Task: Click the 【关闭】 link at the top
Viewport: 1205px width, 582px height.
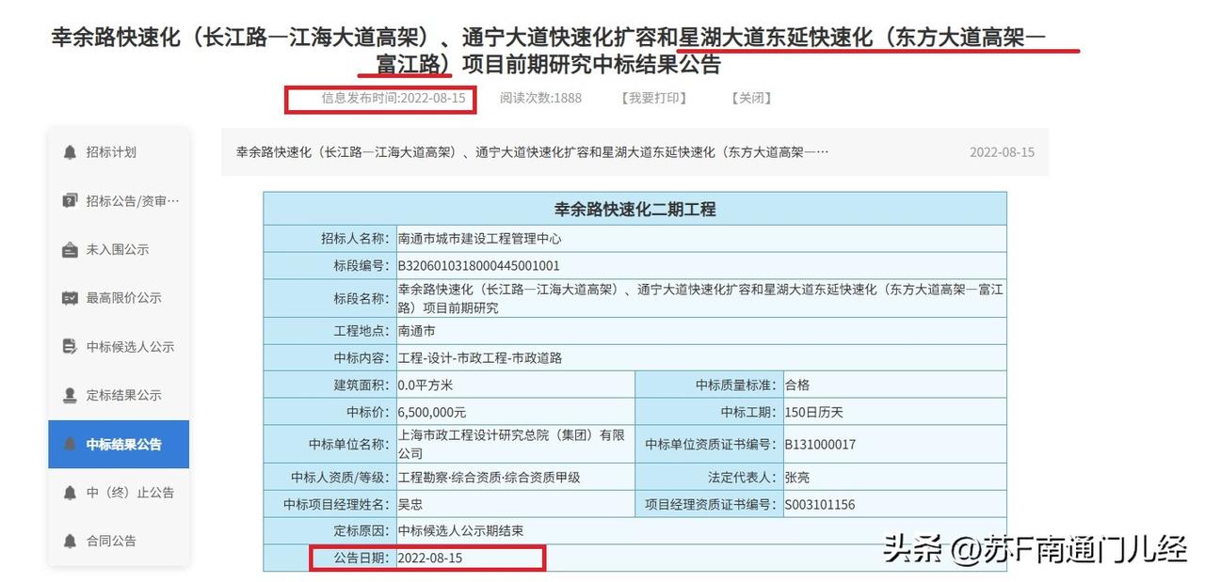Action: pyautogui.click(x=749, y=97)
